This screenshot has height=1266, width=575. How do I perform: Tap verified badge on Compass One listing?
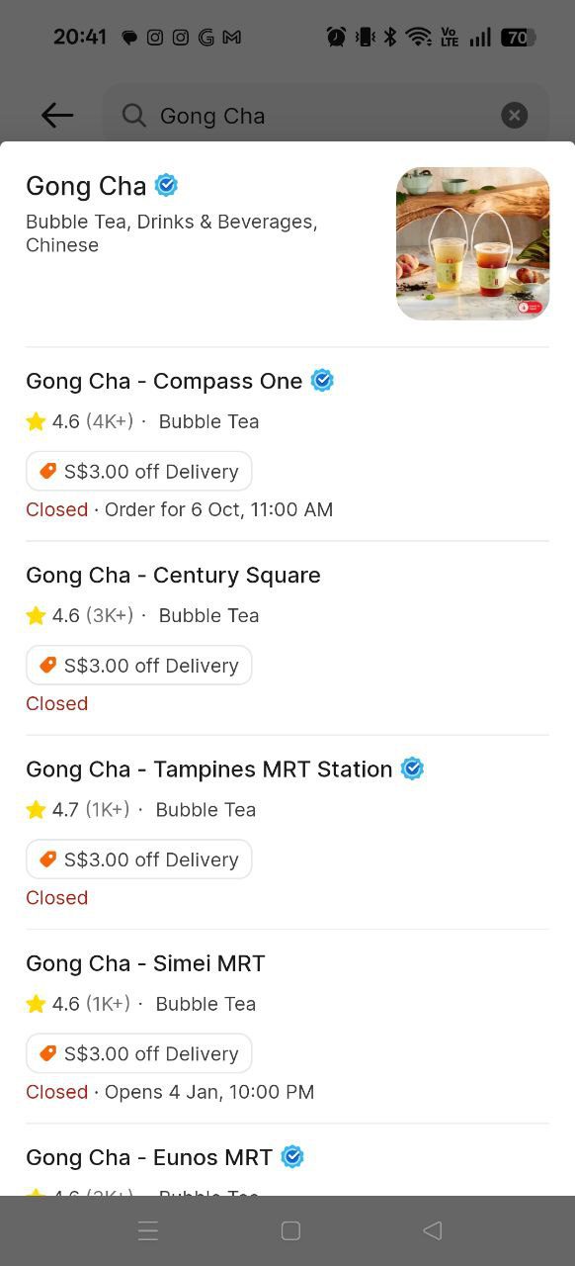pos(321,380)
